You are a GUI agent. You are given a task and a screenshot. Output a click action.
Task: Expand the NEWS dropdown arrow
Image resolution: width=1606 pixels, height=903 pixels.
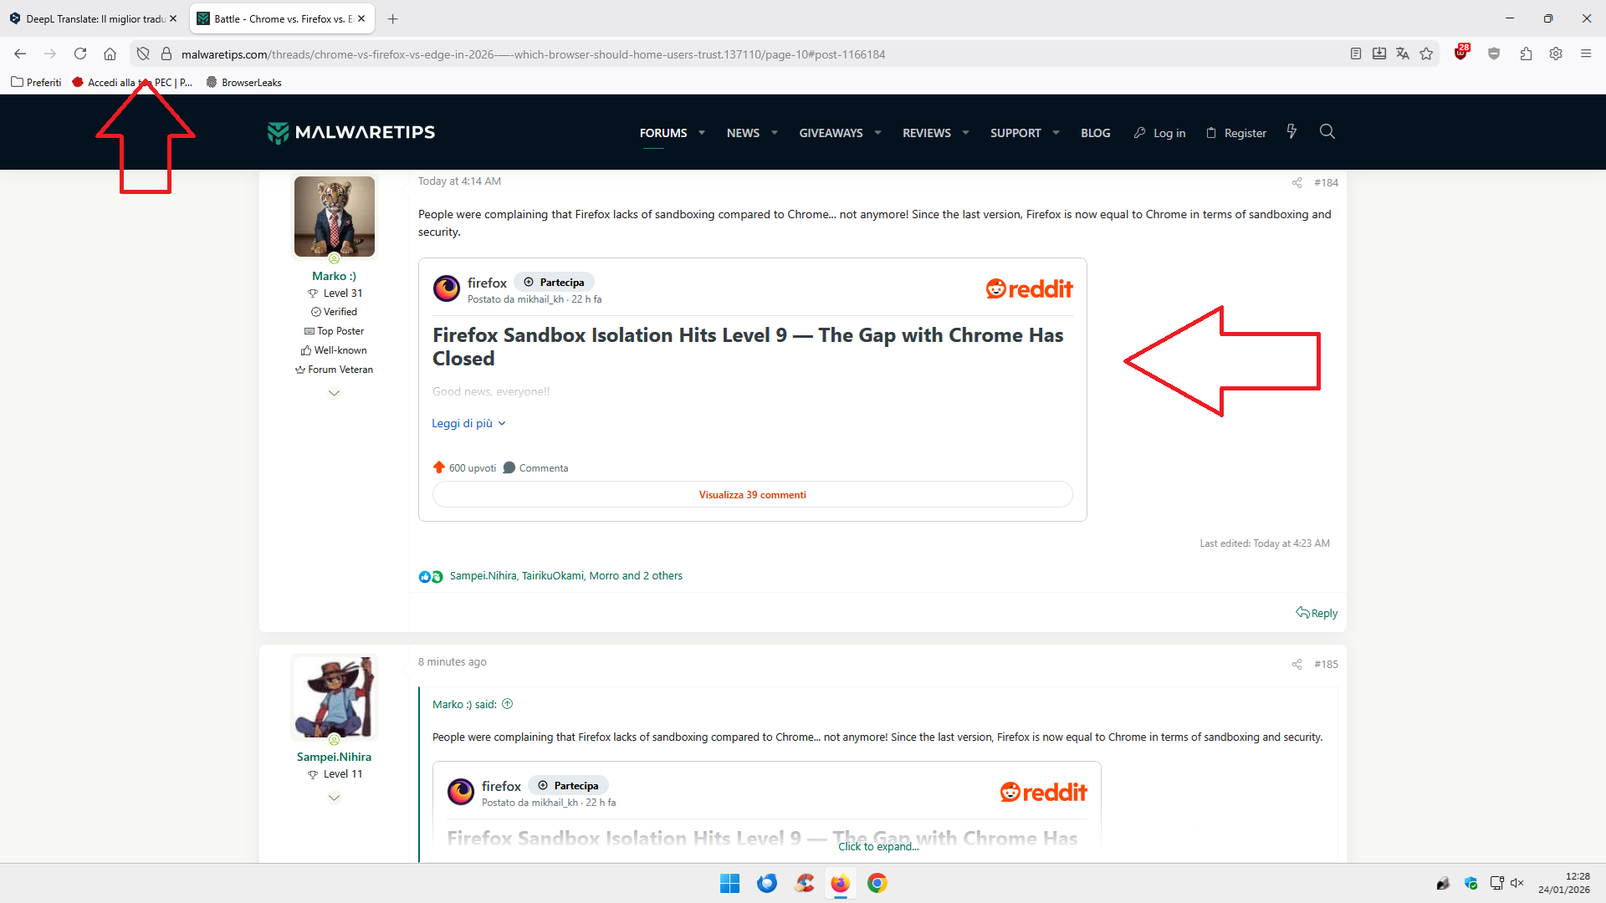click(775, 133)
